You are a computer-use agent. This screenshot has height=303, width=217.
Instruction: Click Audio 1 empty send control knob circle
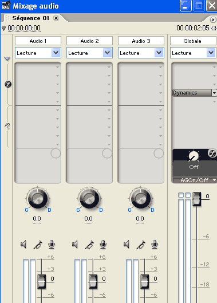pyautogui.click(x=56, y=154)
